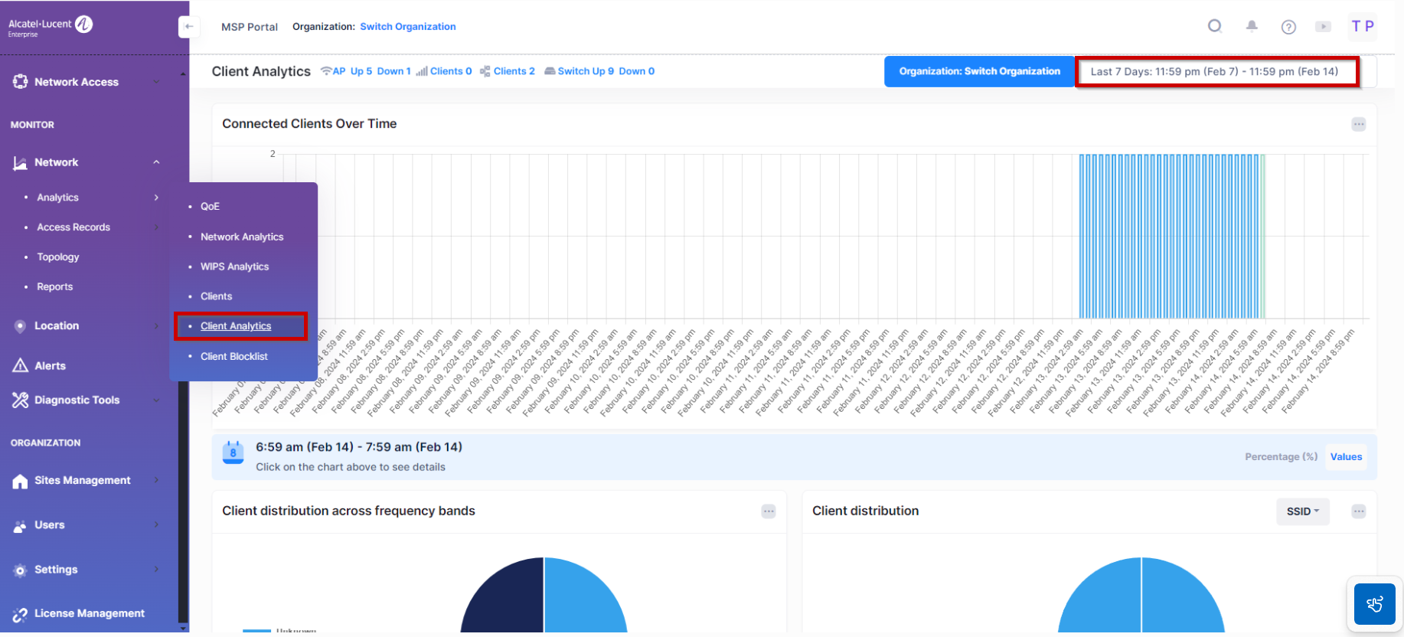Image resolution: width=1404 pixels, height=637 pixels.
Task: Open the date range selector for Last 7 Days
Action: point(1216,72)
